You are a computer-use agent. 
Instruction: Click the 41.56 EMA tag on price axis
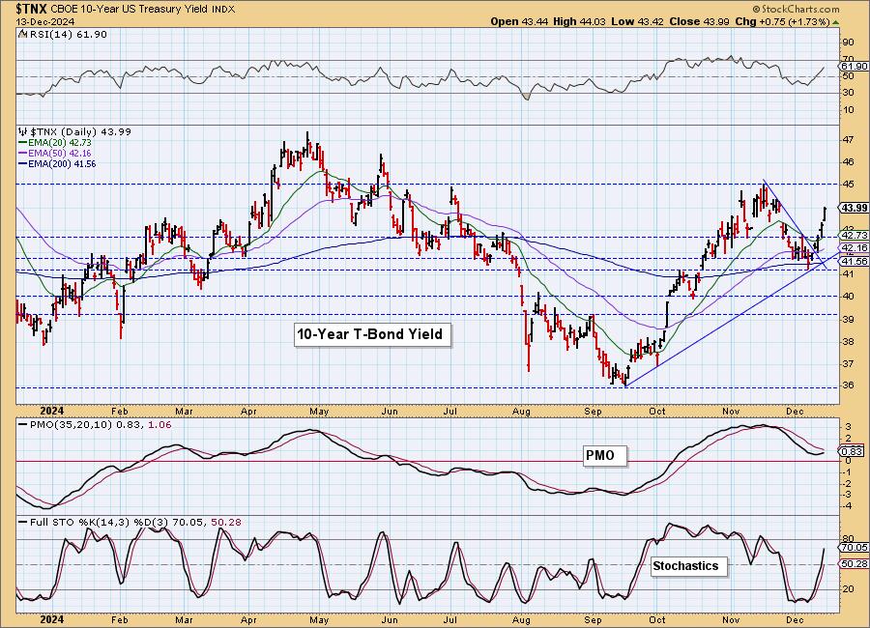(x=855, y=261)
